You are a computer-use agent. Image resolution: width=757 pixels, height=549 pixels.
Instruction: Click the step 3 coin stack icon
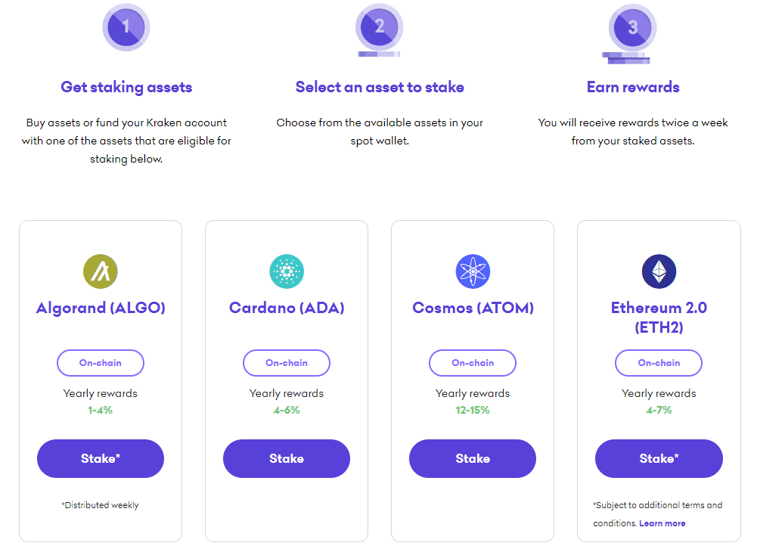click(631, 34)
